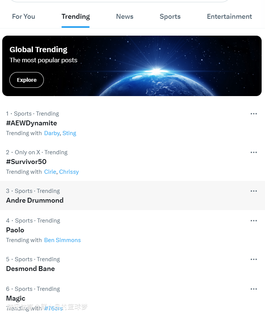The height and width of the screenshot is (316, 265).
Task: Select the News tab
Action: [x=124, y=17]
